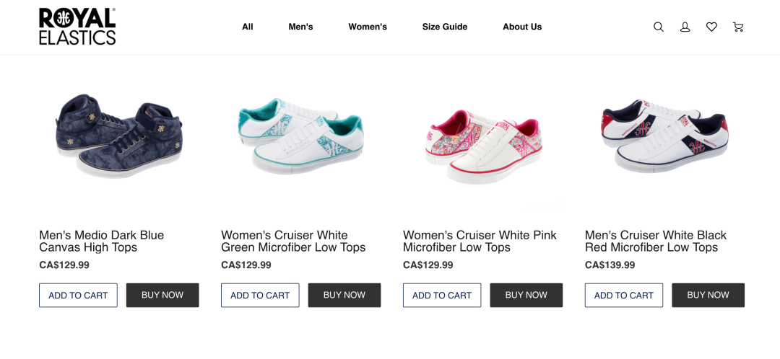Screen dimensions: 780x359
Task: Add Men's Medio Dark Blue to cart
Action: point(78,295)
